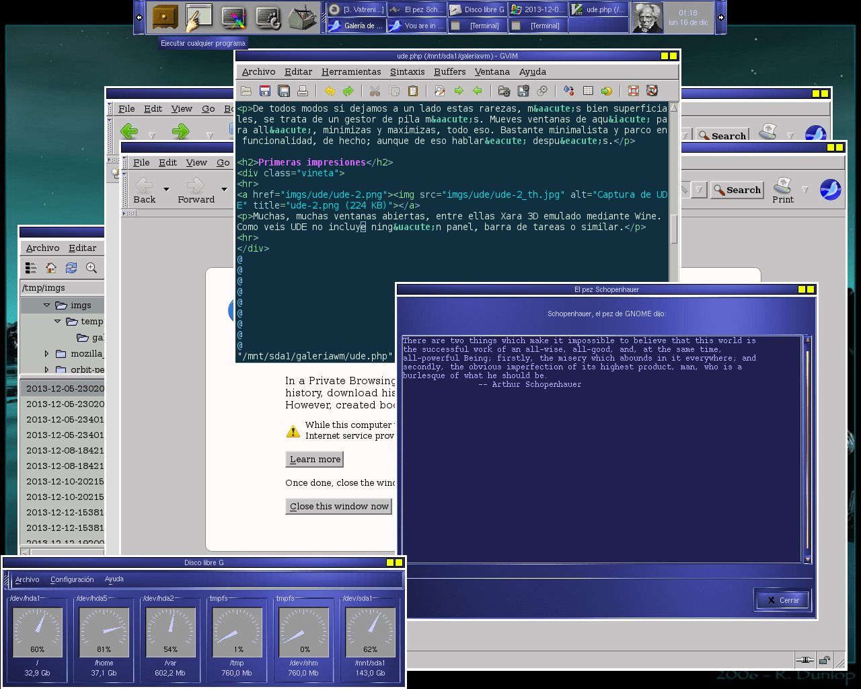Click the run-program hand icon in panel
This screenshot has height=689, width=861.
(x=198, y=17)
